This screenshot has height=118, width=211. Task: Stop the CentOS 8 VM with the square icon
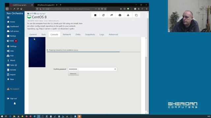tap(95, 15)
